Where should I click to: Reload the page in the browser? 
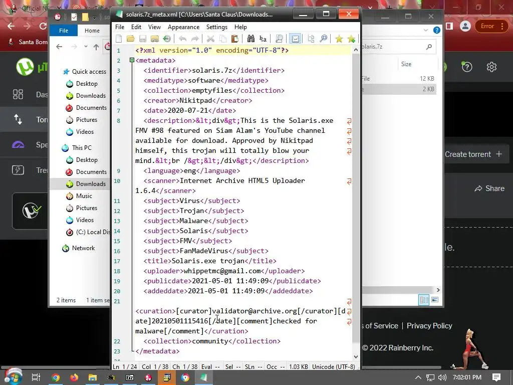[43, 26]
